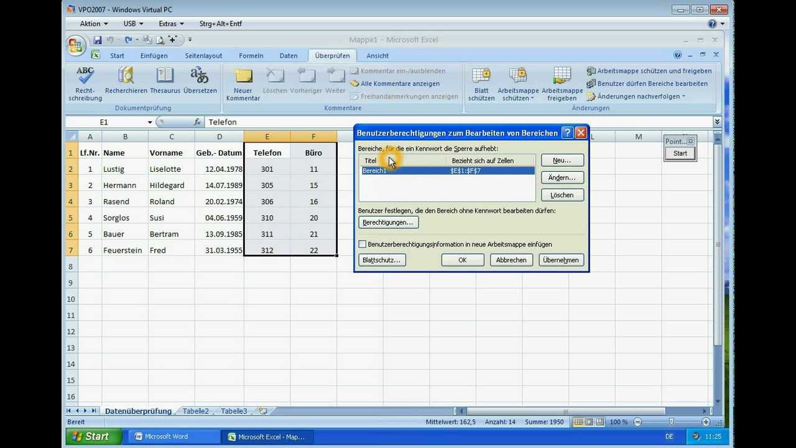Select all cells corner button
Image resolution: width=796 pixels, height=448 pixels.
click(x=72, y=136)
